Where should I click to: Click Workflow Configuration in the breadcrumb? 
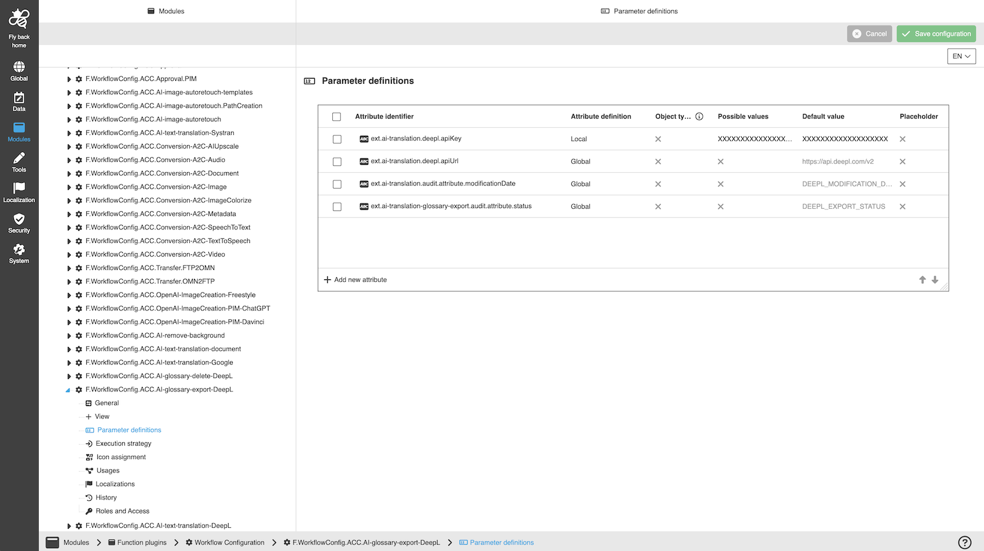(229, 542)
